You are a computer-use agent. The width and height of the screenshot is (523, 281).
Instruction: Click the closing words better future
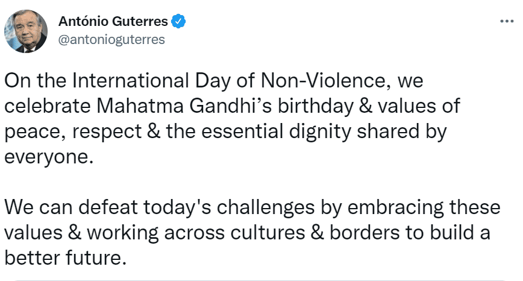coord(65,258)
